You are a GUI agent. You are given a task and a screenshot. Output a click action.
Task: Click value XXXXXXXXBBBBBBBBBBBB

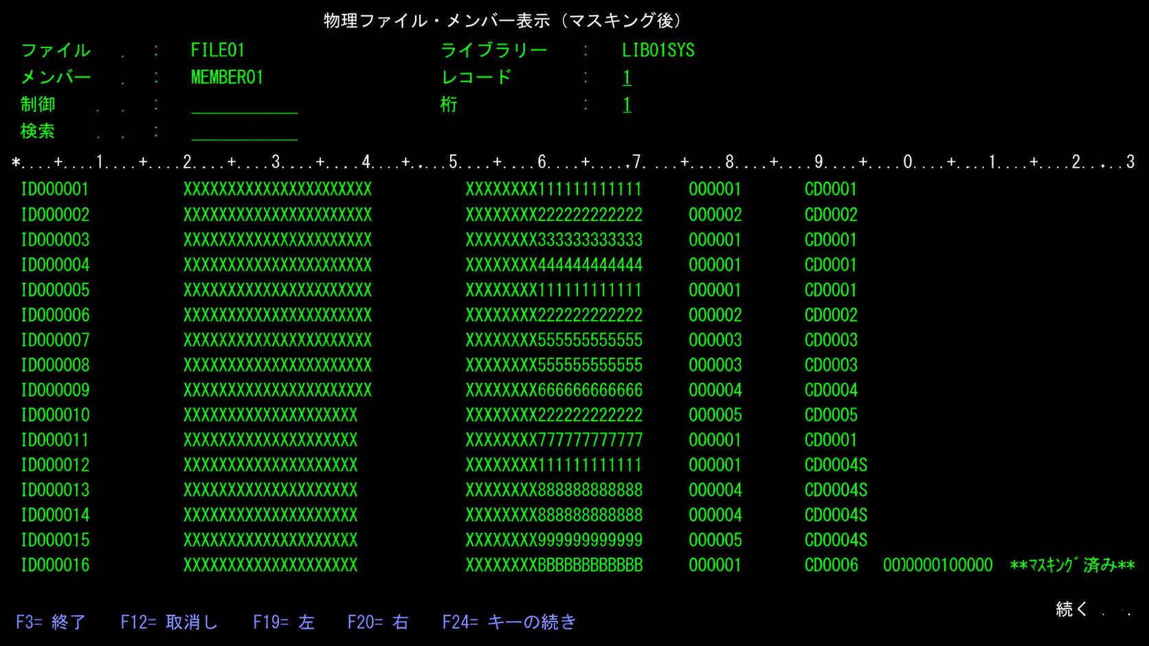554,566
